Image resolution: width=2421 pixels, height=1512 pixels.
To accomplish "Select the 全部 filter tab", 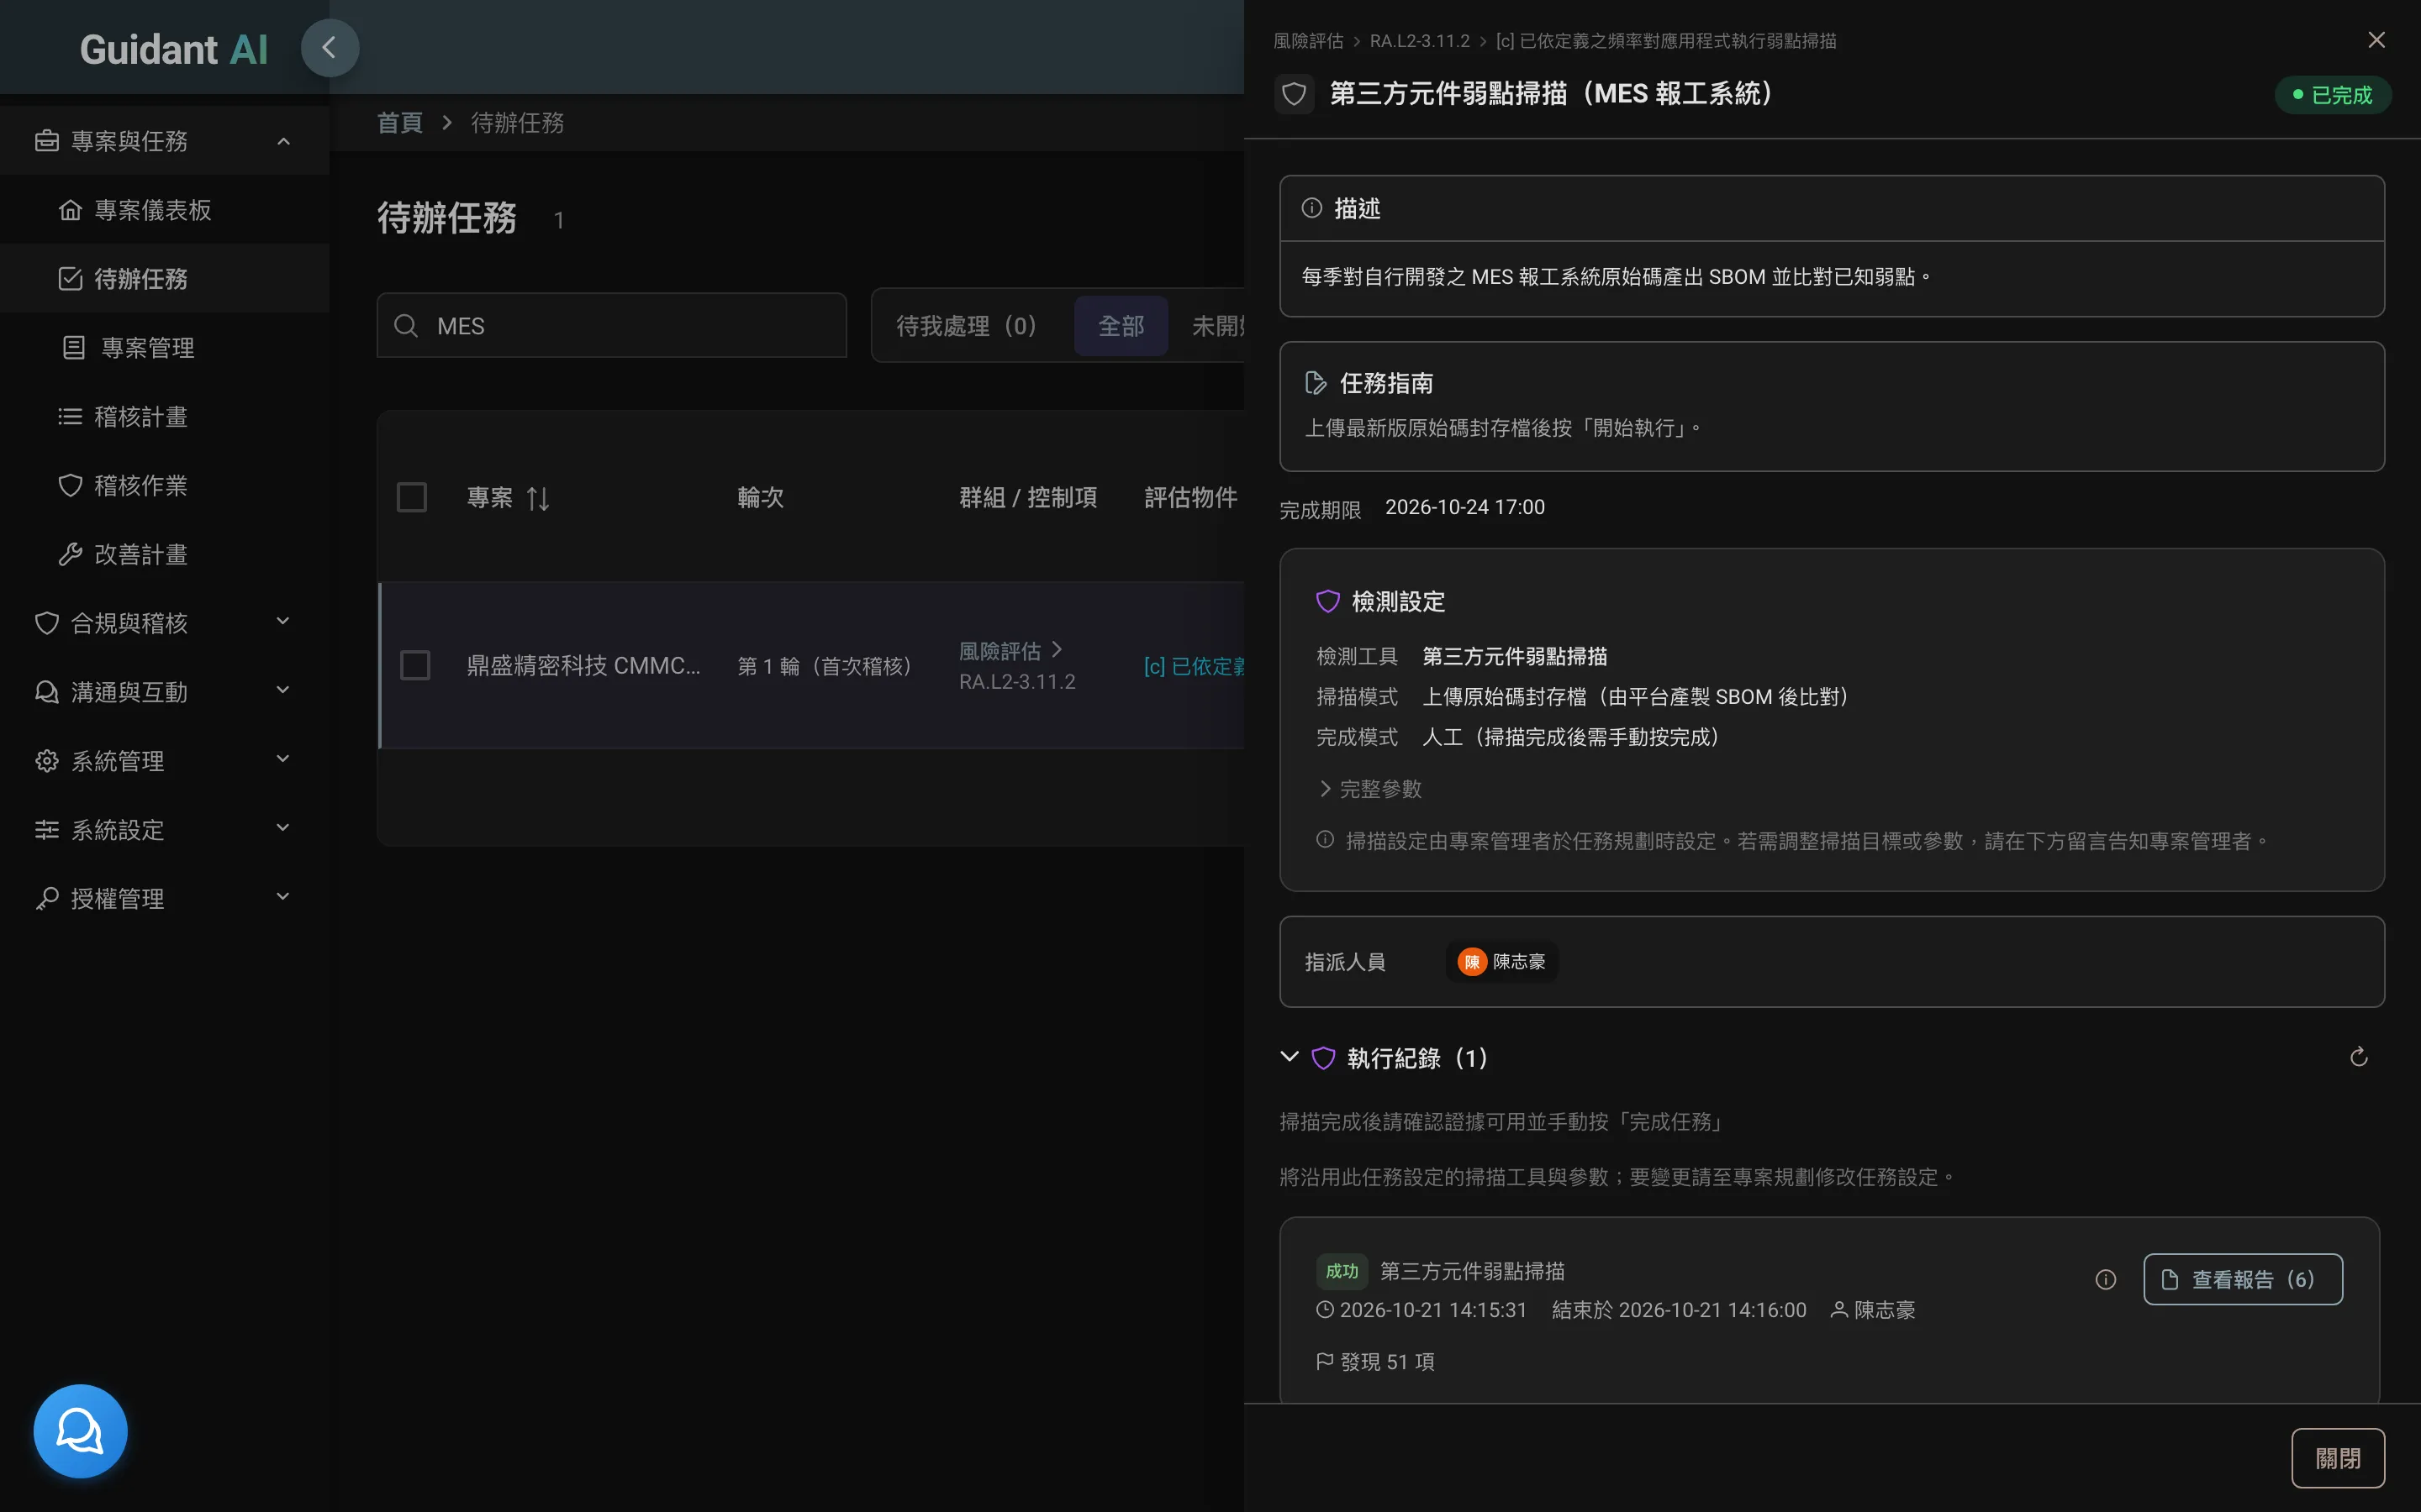I will point(1121,326).
